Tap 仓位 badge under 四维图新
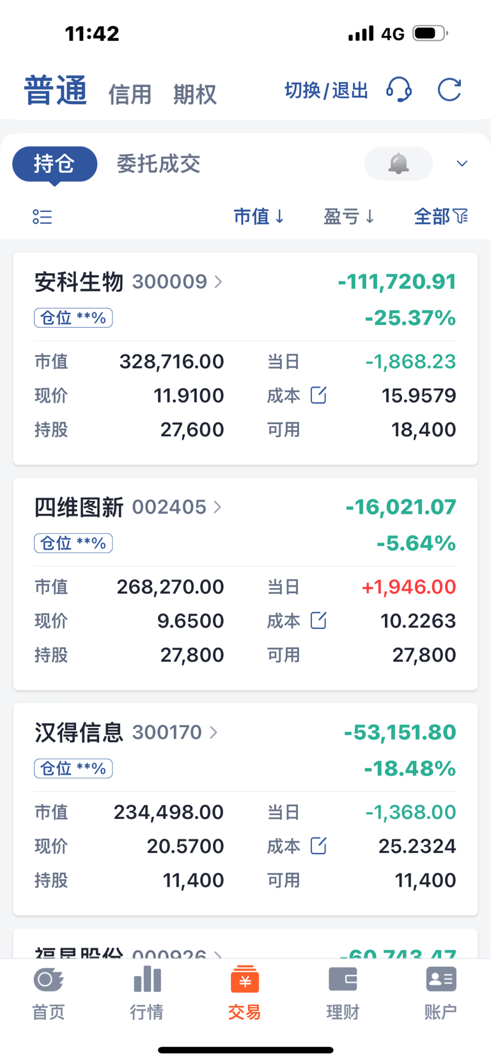491x1064 pixels. tap(74, 543)
